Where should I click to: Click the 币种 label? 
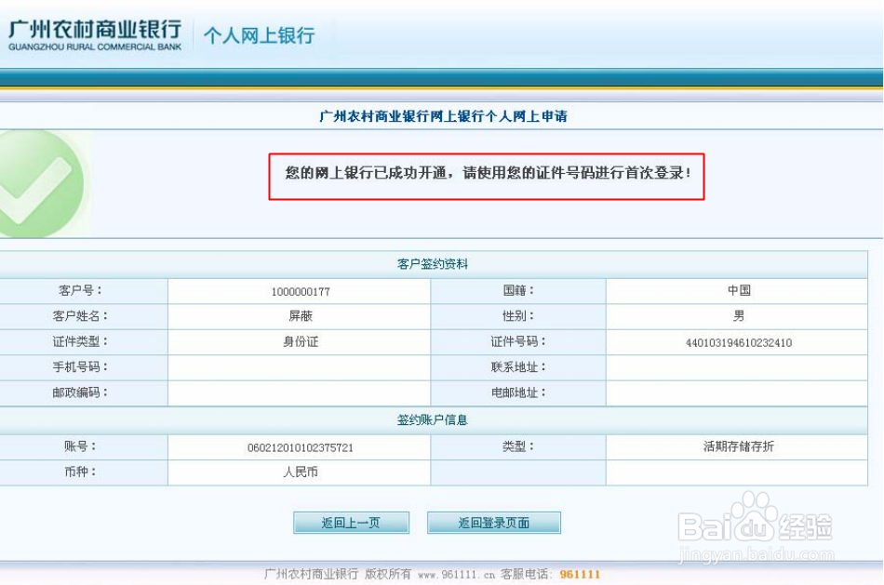coord(80,472)
